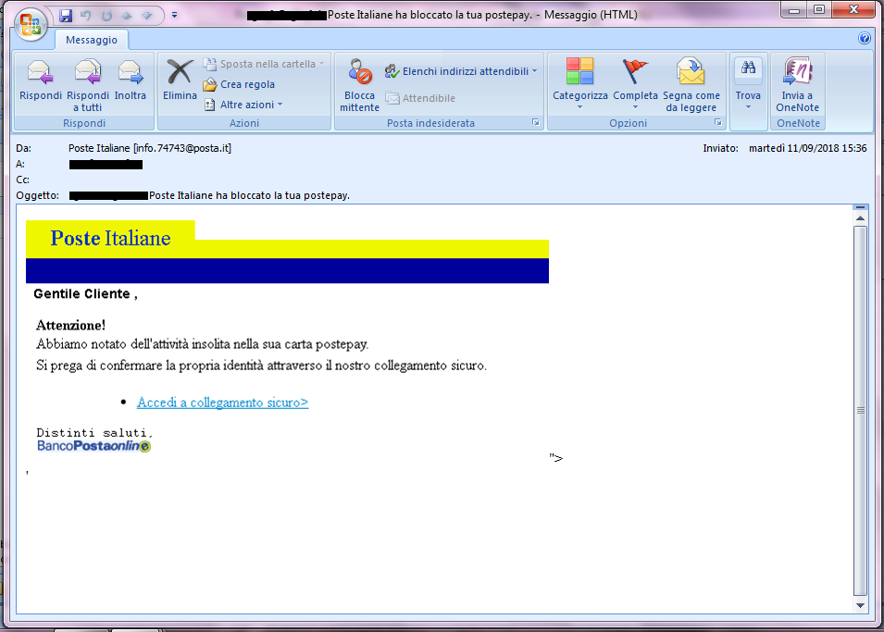Open Outlook help question mark icon

tap(864, 38)
